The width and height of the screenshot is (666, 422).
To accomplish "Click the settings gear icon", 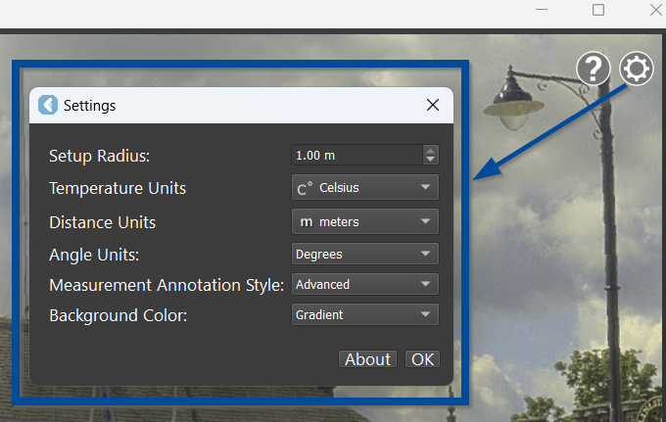I will click(x=637, y=69).
